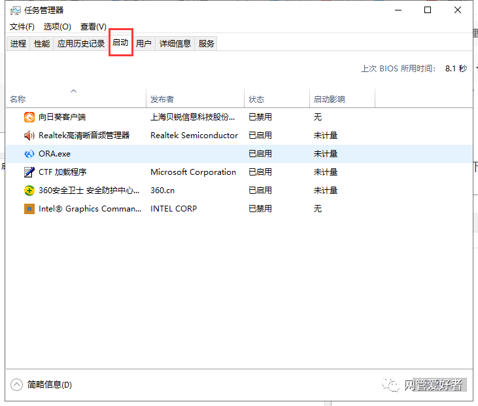Viewport: 478px width, 406px height.
Task: Click the 简略信息(D) label
Action: click(50, 384)
